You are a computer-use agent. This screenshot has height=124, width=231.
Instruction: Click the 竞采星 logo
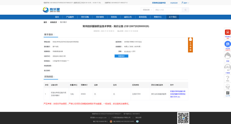tap(51, 10)
